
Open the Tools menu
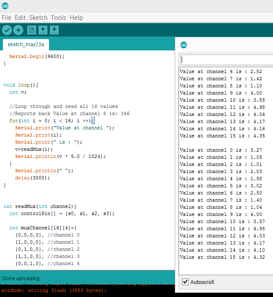coord(58,18)
